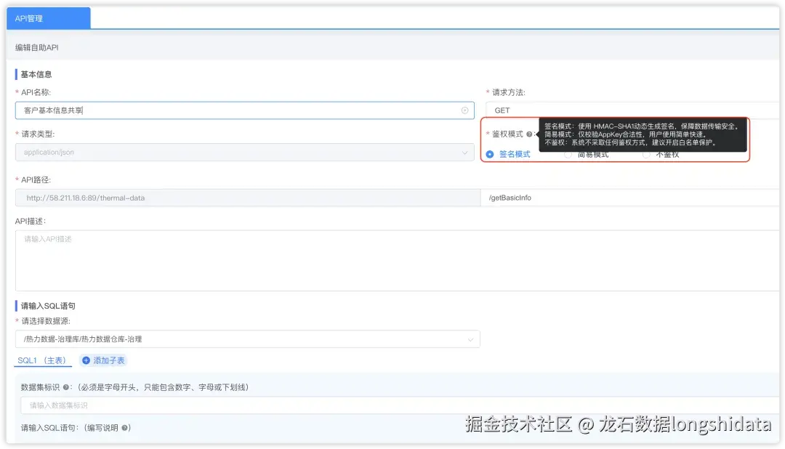The height and width of the screenshot is (449, 785).
Task: Select the 签名模式 radio button
Action: pos(490,154)
